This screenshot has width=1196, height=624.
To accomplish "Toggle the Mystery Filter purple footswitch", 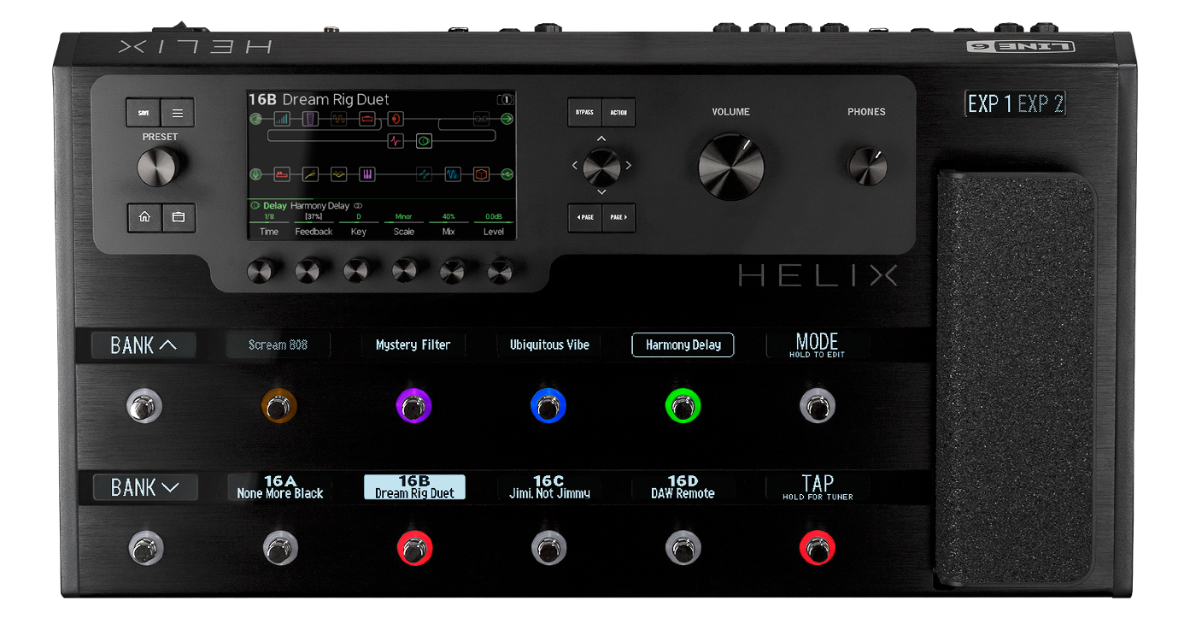I will click(413, 406).
